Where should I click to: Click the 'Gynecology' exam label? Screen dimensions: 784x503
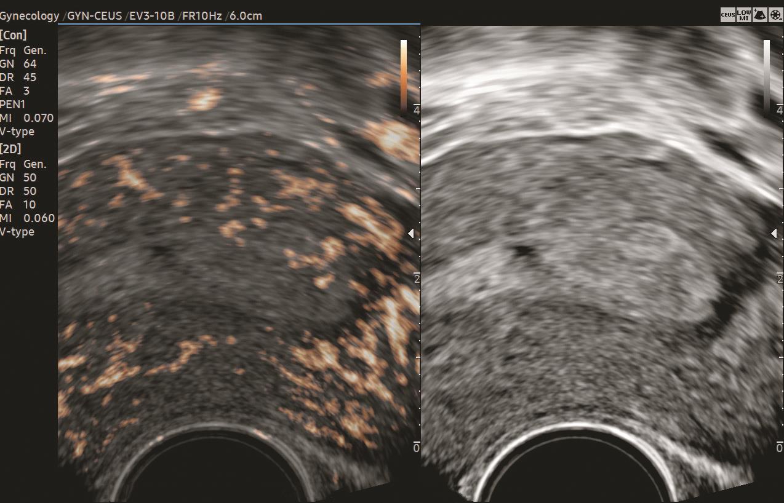30,16
